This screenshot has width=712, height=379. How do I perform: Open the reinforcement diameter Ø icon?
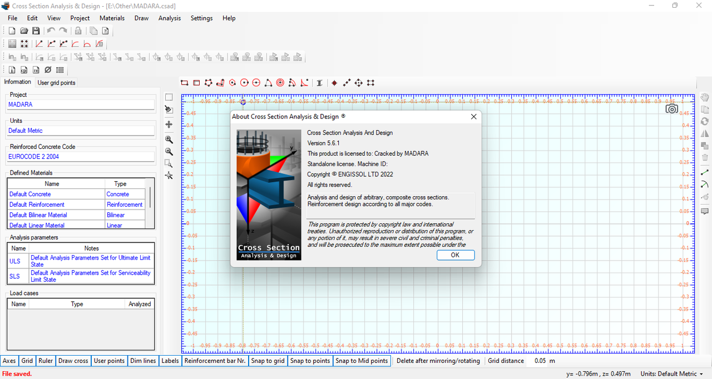click(x=48, y=70)
